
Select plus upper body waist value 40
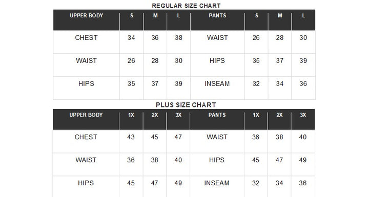[178, 160]
